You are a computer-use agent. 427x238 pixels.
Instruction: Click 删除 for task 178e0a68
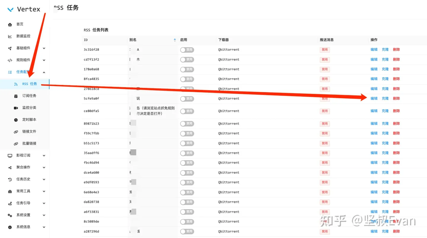coord(396,69)
